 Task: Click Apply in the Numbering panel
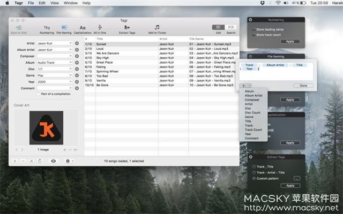[x=290, y=42]
